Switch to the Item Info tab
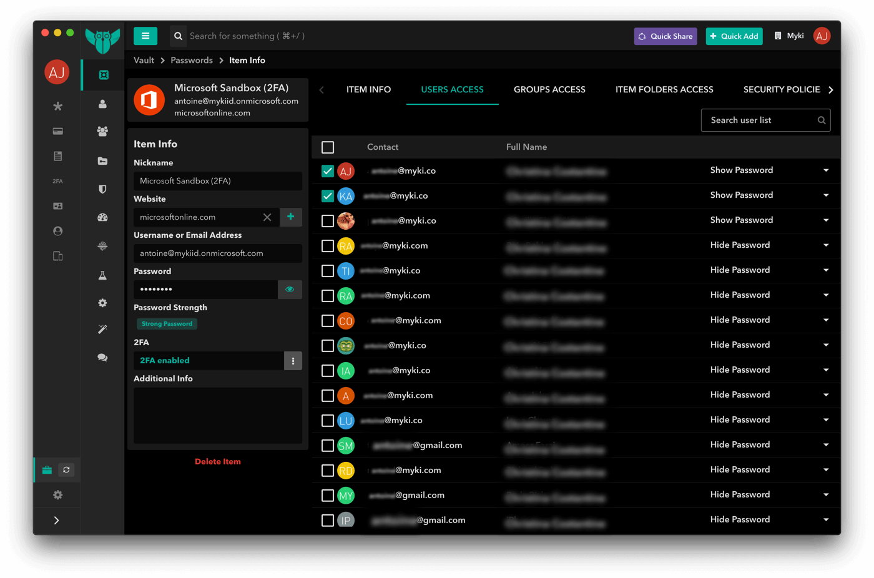Screen dimensions: 874x578 (368, 90)
